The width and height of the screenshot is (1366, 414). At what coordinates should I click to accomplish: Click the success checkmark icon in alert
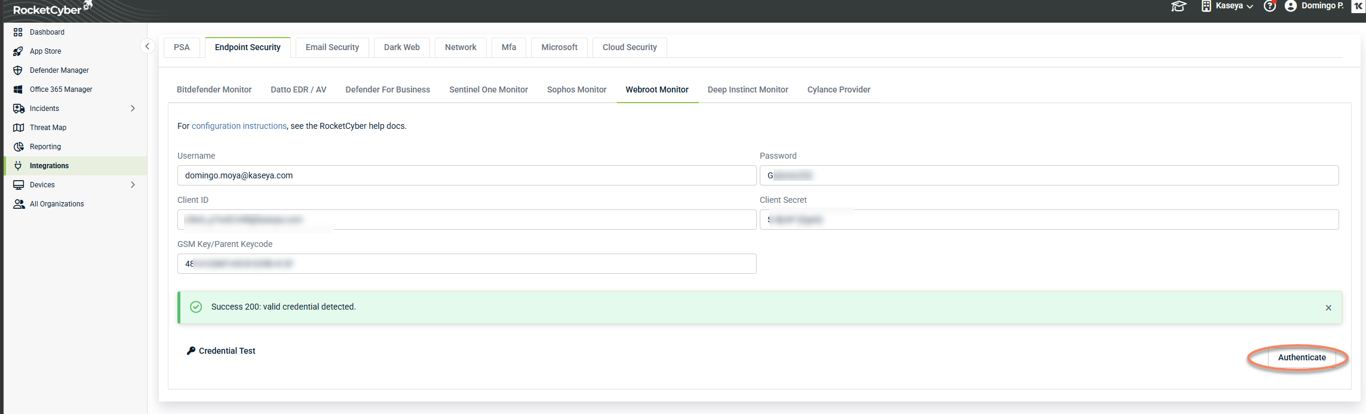pos(196,307)
